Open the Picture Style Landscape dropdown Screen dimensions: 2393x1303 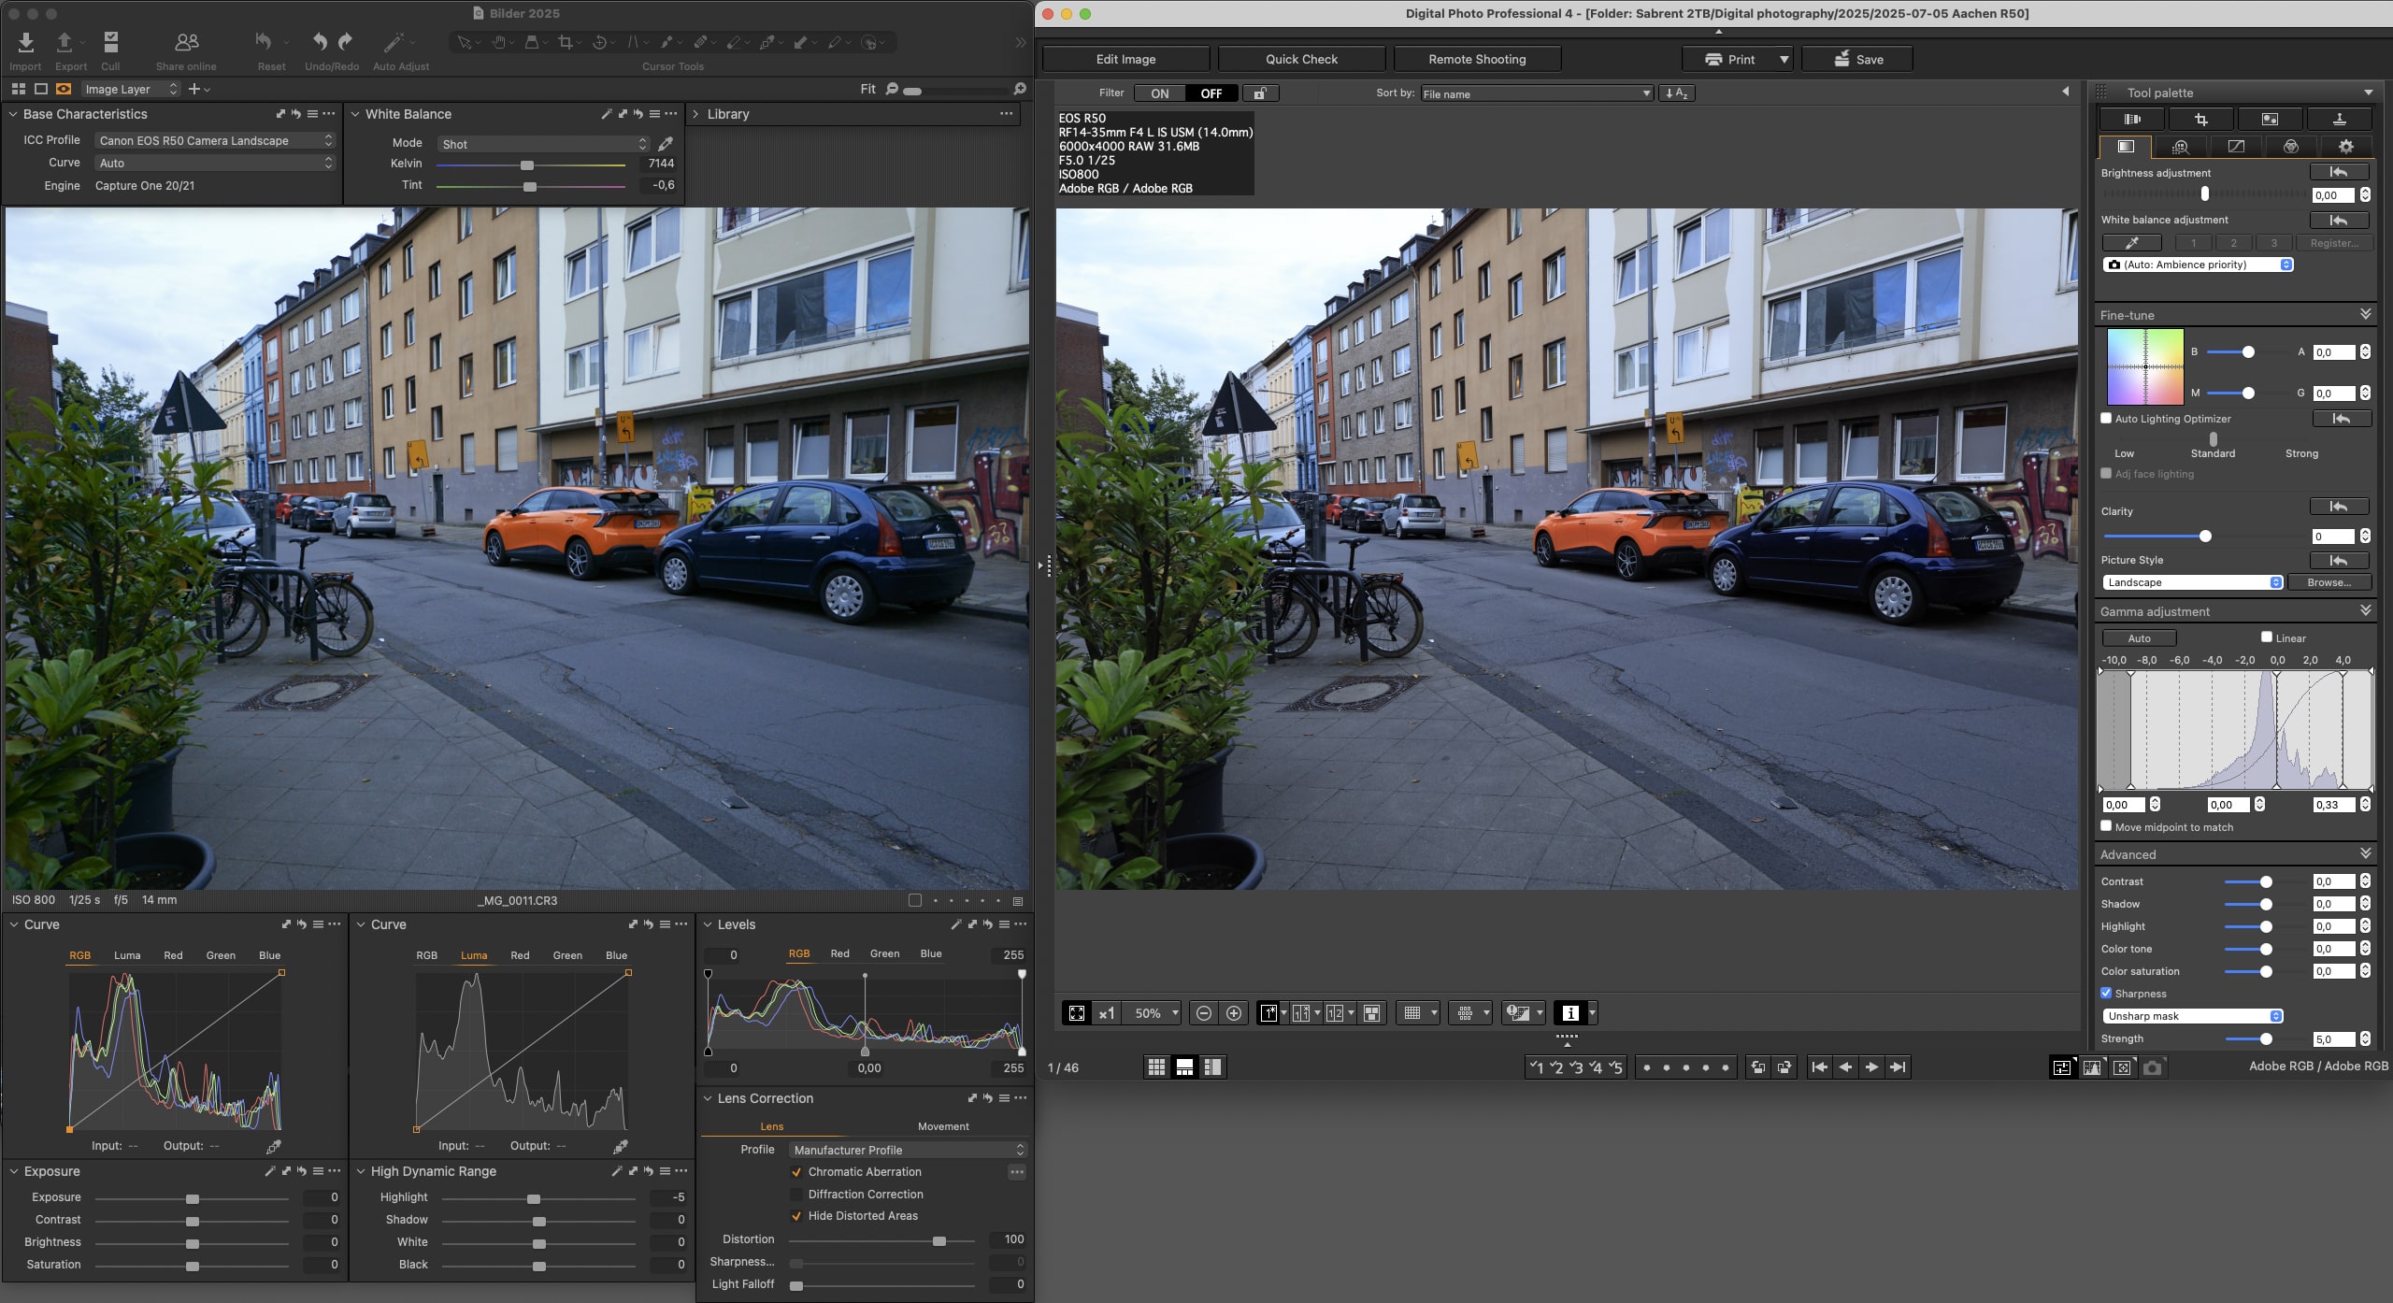2192,582
